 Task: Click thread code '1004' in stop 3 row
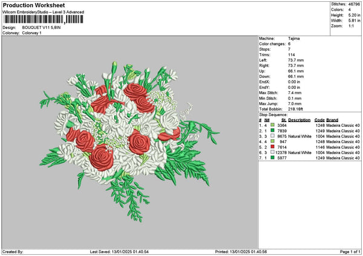(320, 136)
